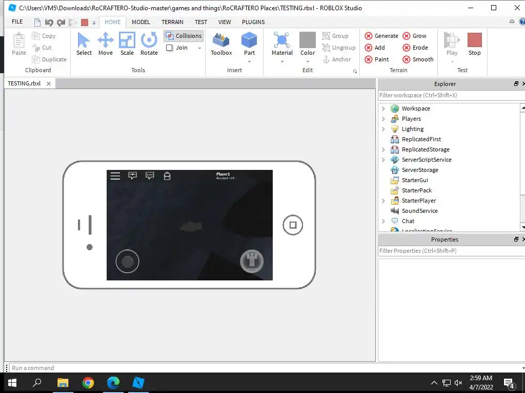This screenshot has width=525, height=393.
Task: Expand the ReplicatedStorage tree node
Action: [383, 150]
